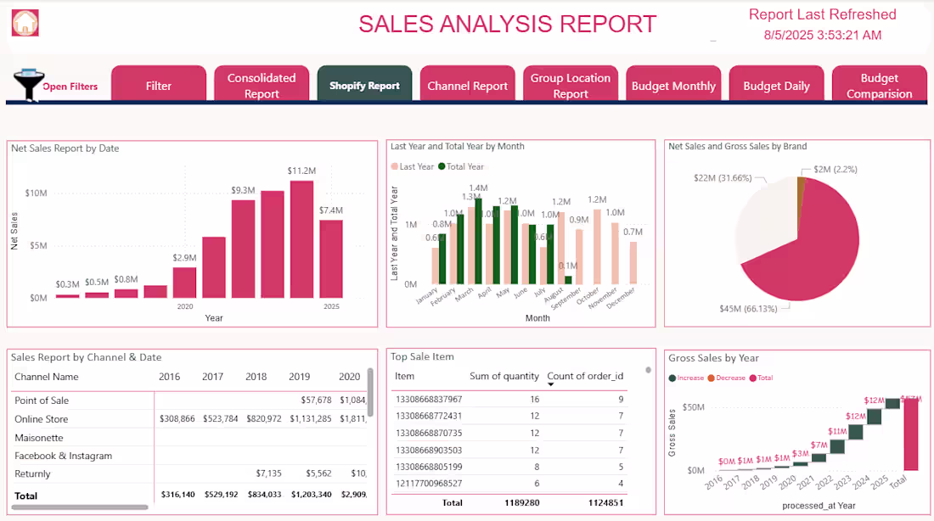This screenshot has height=521, width=934.
Task: Click the Total Year legend marker
Action: [442, 166]
